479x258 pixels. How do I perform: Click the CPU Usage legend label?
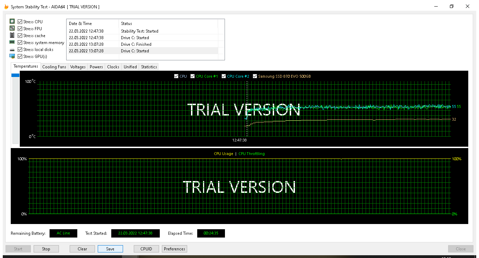[x=224, y=154]
